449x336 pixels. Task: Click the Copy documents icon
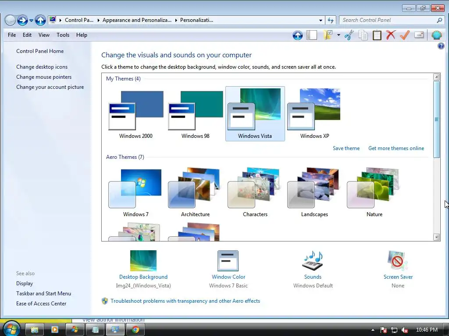[x=363, y=35]
